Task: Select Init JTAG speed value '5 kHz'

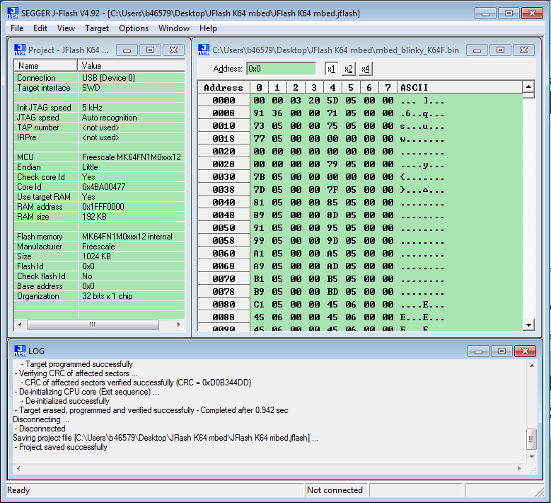Action: 92,108
